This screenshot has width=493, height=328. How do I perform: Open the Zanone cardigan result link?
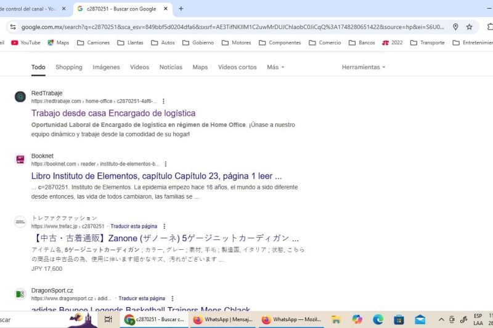pyautogui.click(x=165, y=238)
